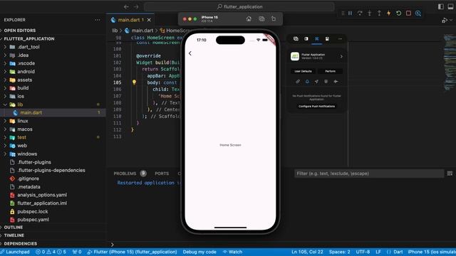The height and width of the screenshot is (256, 456).
Task: Click Configure Push Notifications
Action: [316, 106]
